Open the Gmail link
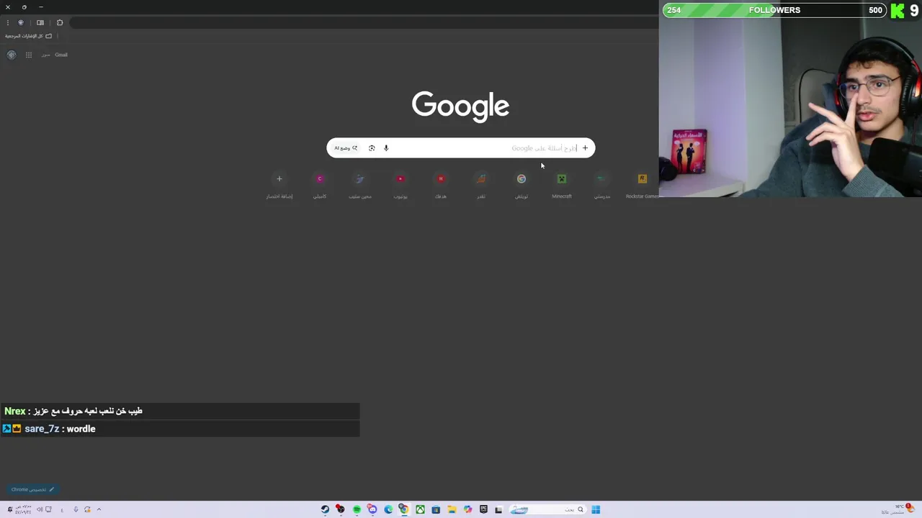 pos(61,55)
